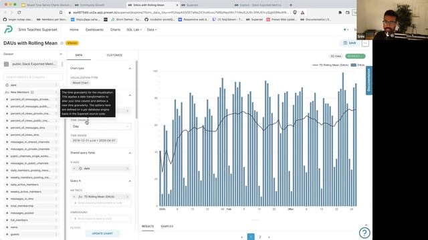428x240 pixels.
Task: Collapse the Chart type section
Action: point(130,69)
